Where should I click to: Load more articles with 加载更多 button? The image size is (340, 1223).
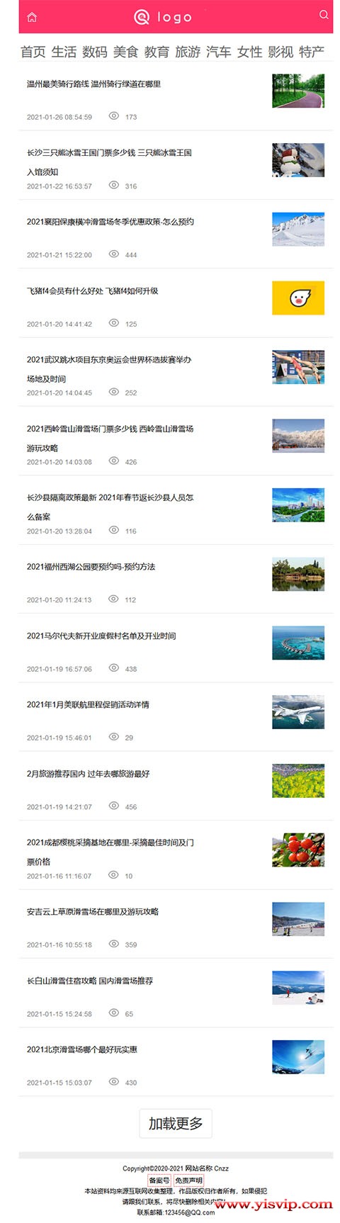(x=176, y=1123)
